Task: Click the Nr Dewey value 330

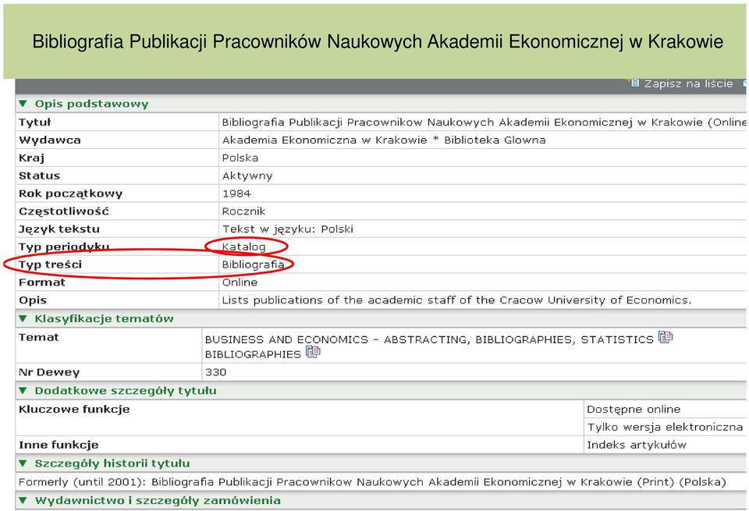Action: coord(215,372)
